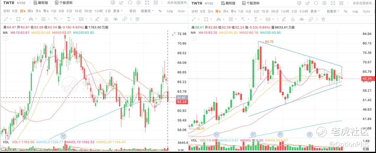Select the text tool in right chart

pos(256,19)
